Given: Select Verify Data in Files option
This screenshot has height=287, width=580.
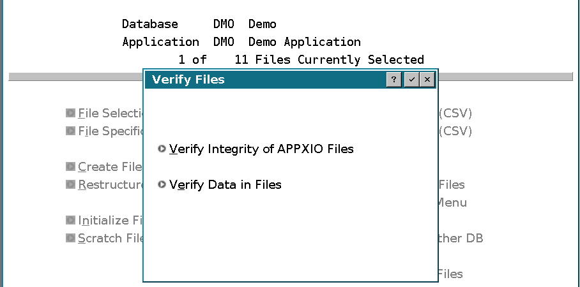Looking at the screenshot, I should [x=225, y=184].
